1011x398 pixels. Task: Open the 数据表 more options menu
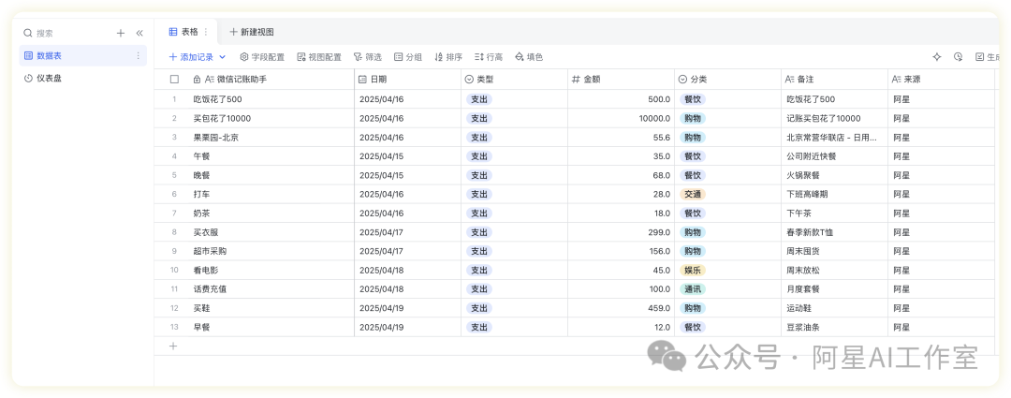[139, 56]
